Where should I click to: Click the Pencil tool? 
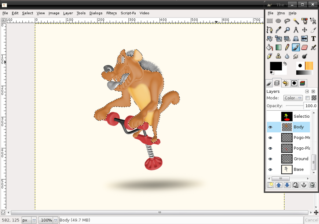click(x=287, y=47)
